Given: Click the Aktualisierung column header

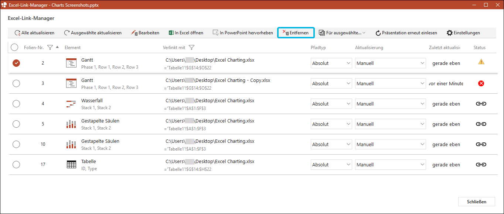Looking at the screenshot, I should click(x=369, y=48).
